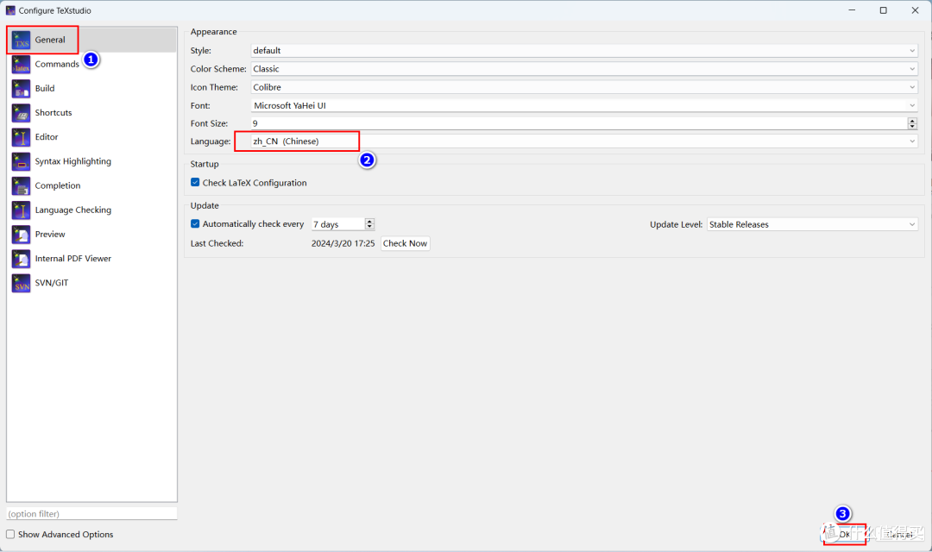Click the Syntax Highlighting icon
Image resolution: width=932 pixels, height=552 pixels.
pos(21,161)
